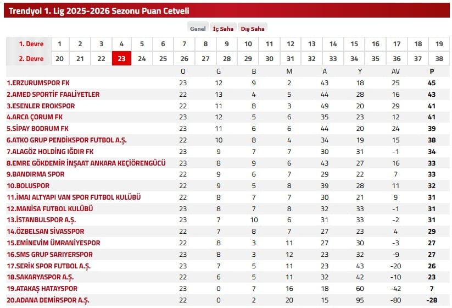The width and height of the screenshot is (452, 308).
Task: Click the Boluspor team link
Action: (x=28, y=186)
